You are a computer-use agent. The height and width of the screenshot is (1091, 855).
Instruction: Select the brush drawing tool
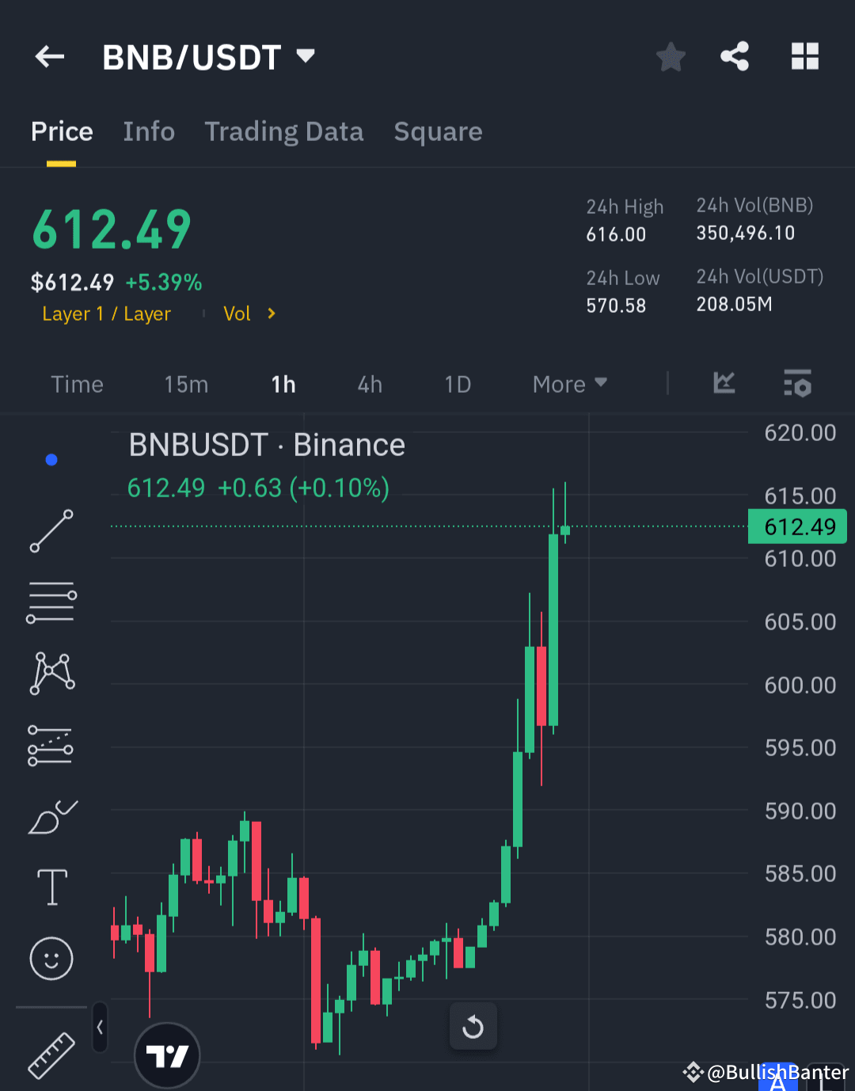click(x=51, y=817)
